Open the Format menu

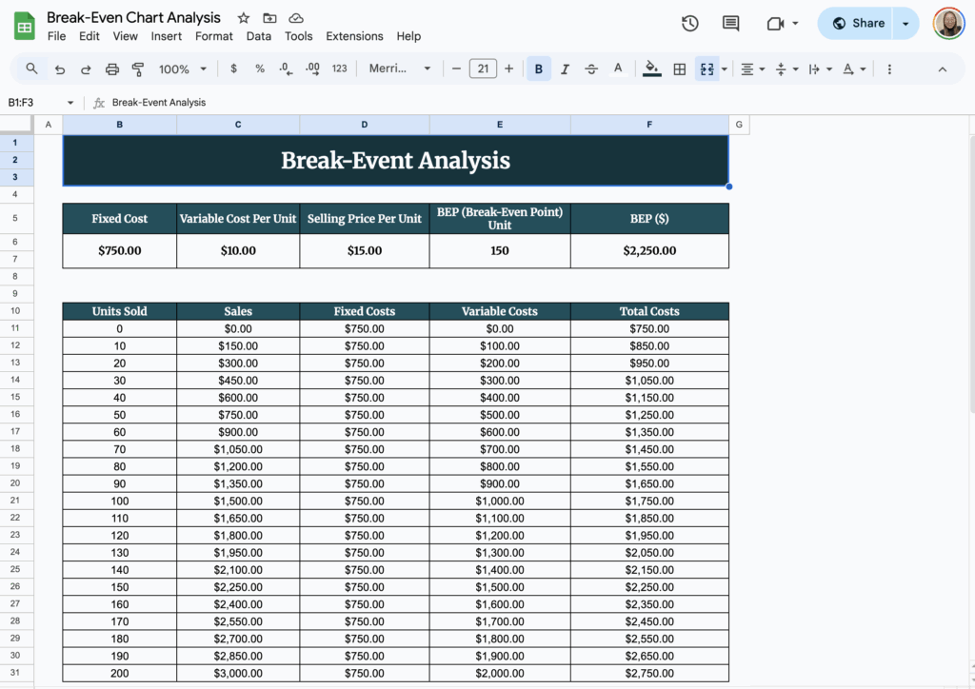[x=213, y=36]
